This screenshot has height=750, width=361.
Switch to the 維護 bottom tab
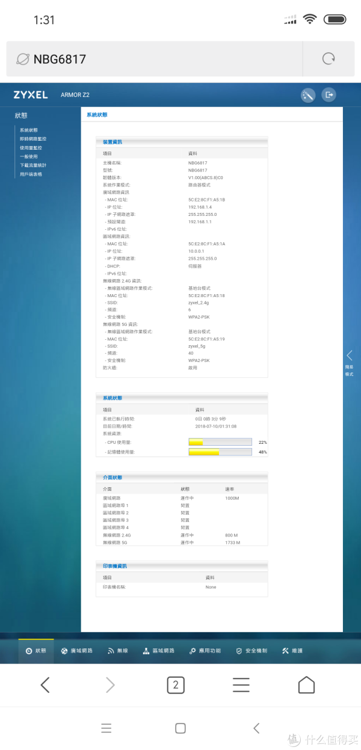(292, 651)
